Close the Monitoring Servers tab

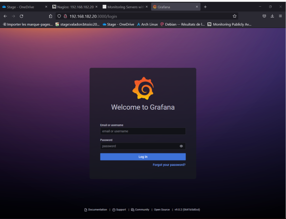pos(147,7)
